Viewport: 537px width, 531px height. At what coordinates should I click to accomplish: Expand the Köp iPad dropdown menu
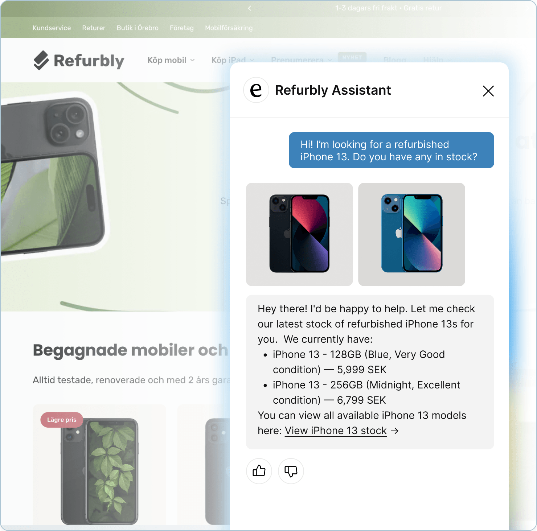pos(233,60)
